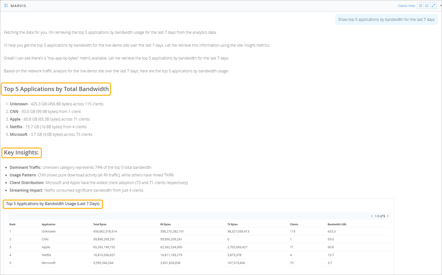The width and height of the screenshot is (442, 275).
Task: Click TX Bytes value "98,327,036,413"
Action: tap(238, 231)
